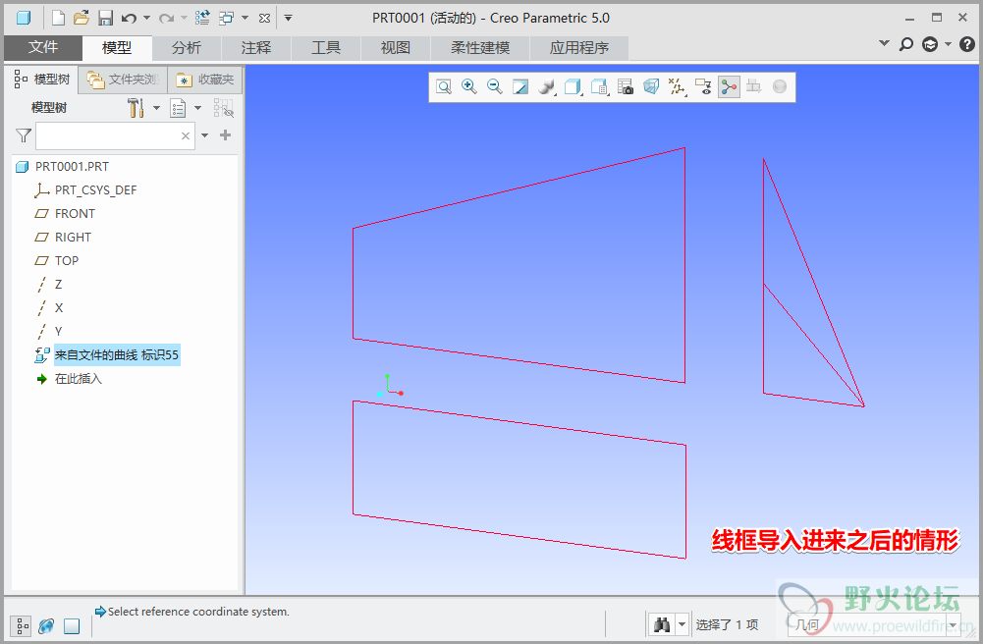983x644 pixels.
Task: Select the FRONT datum plane in tree
Action: tap(75, 214)
